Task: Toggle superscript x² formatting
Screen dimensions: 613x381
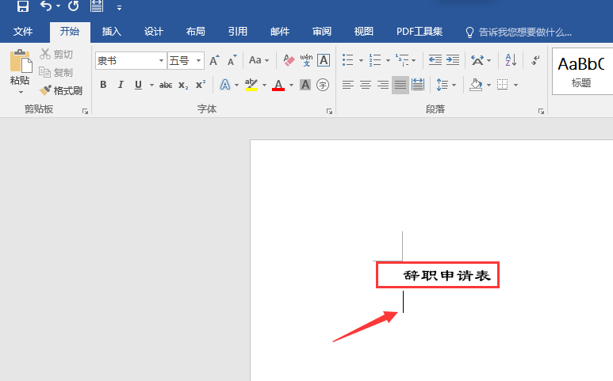Action: 201,85
